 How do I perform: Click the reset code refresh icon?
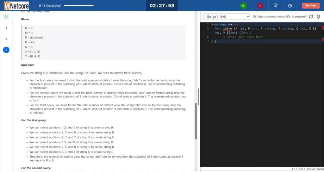(x=311, y=16)
